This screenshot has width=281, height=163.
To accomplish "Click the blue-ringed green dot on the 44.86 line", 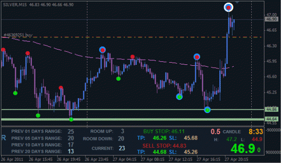I will pyautogui.click(x=207, y=110).
